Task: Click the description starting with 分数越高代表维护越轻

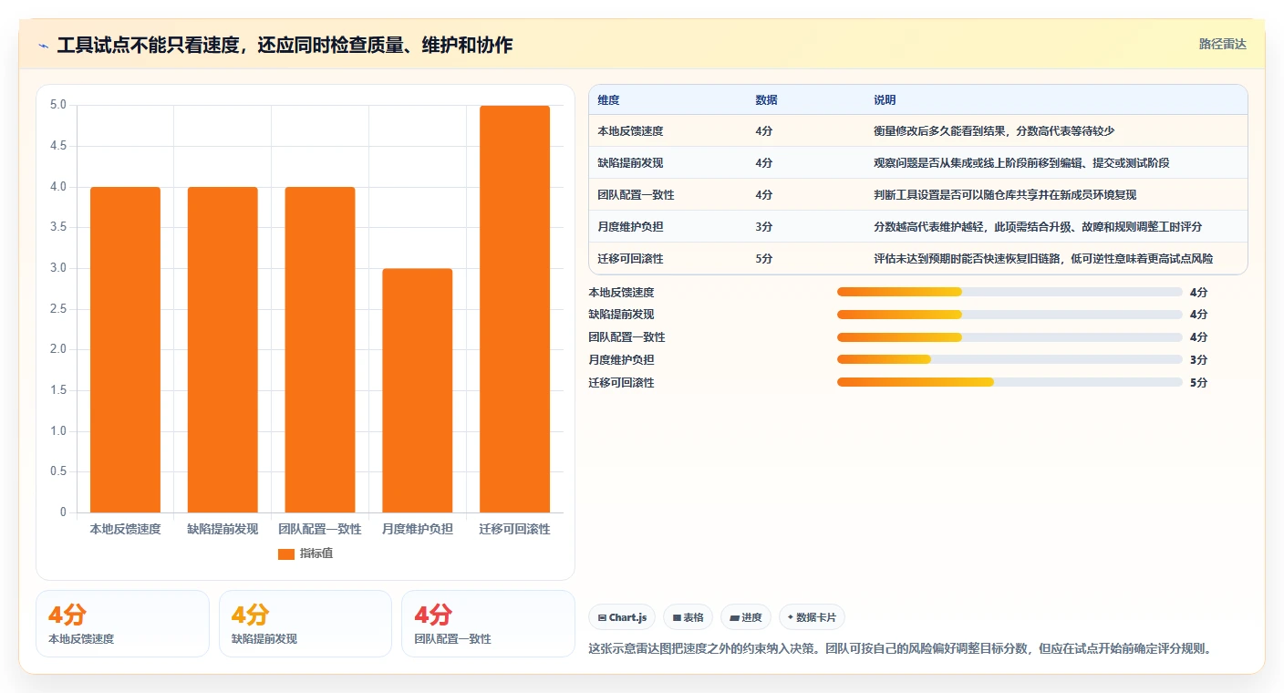Action: (1038, 227)
